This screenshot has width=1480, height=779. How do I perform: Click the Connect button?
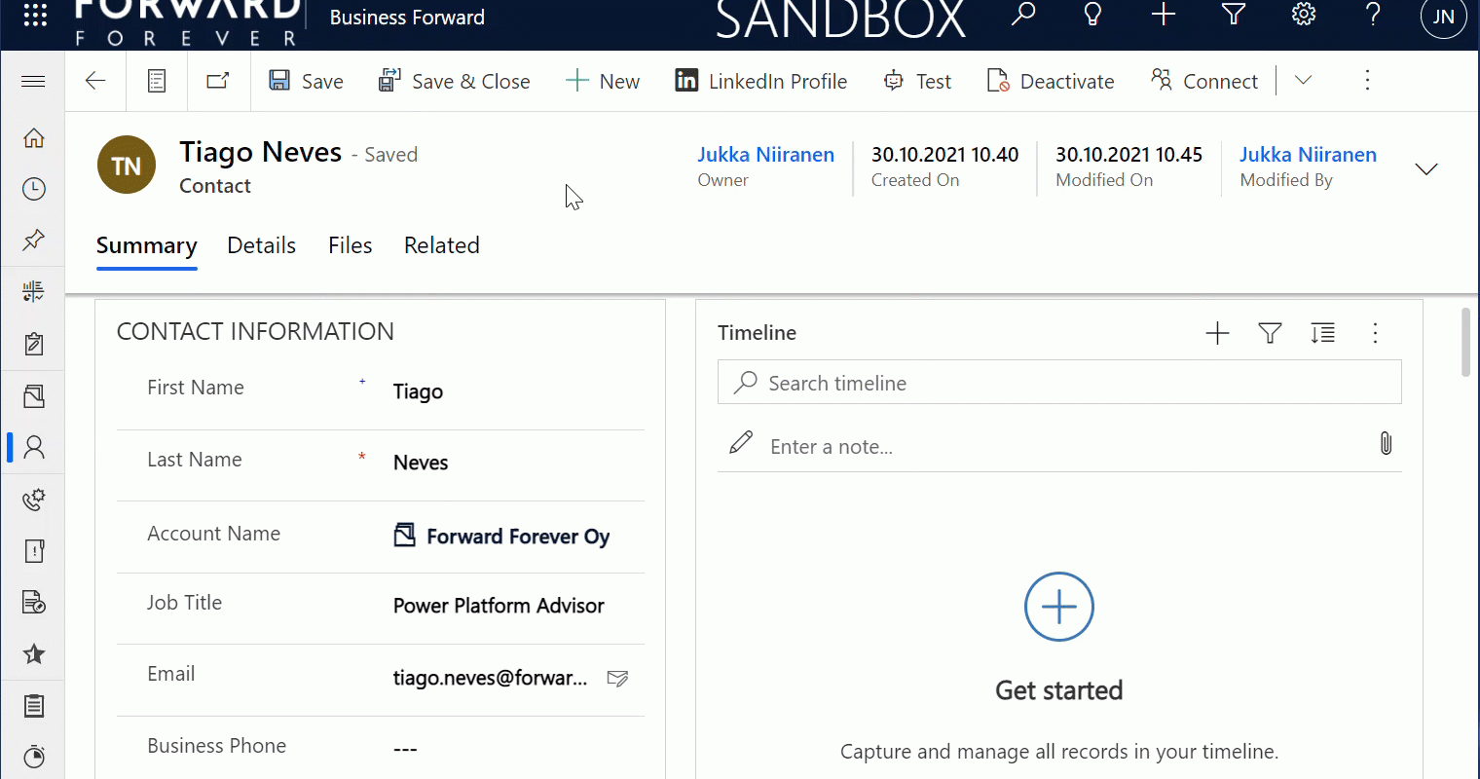point(1204,81)
